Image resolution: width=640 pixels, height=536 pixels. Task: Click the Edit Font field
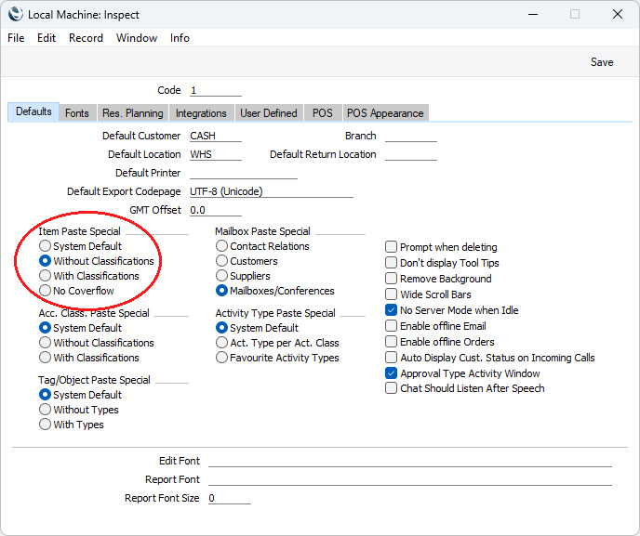pos(410,461)
